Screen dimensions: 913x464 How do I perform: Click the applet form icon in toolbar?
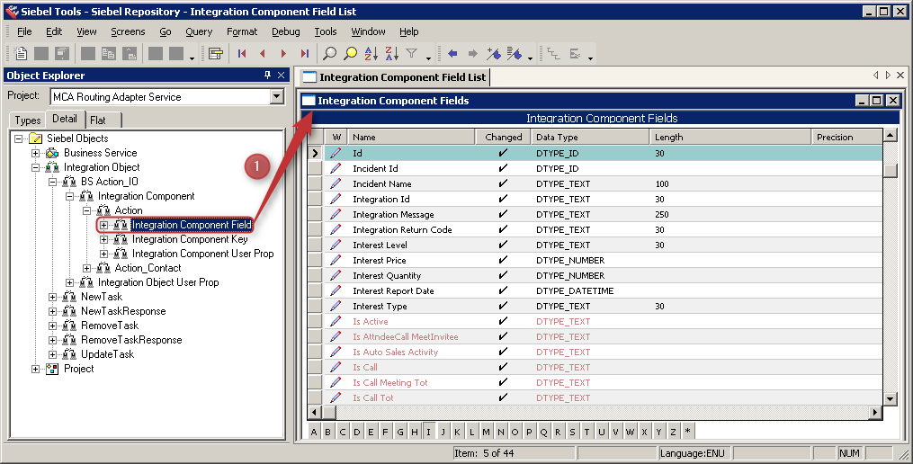click(216, 54)
